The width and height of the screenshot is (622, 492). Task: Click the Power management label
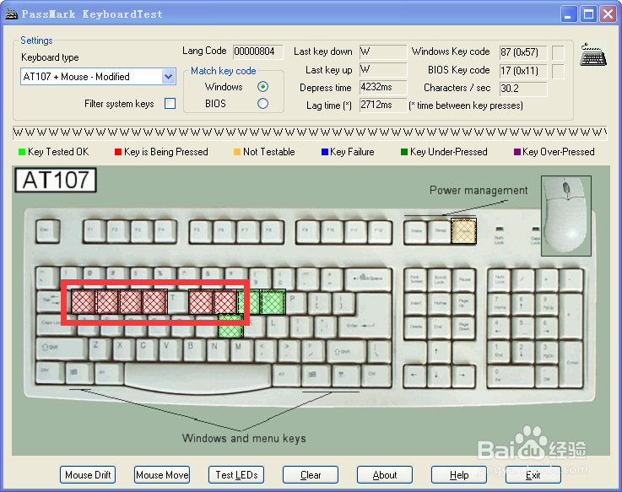(x=479, y=191)
